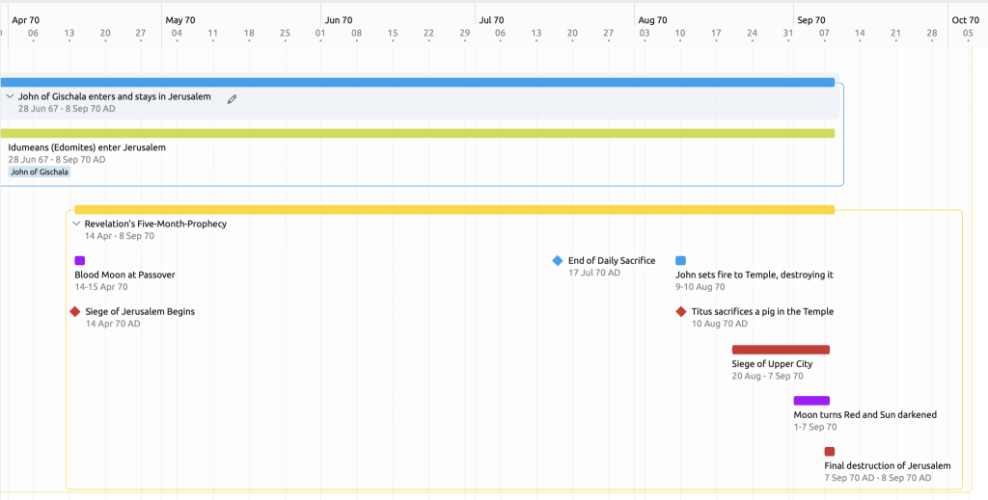
Task: Select the blue John of Gischala timeline bar
Action: [417, 83]
